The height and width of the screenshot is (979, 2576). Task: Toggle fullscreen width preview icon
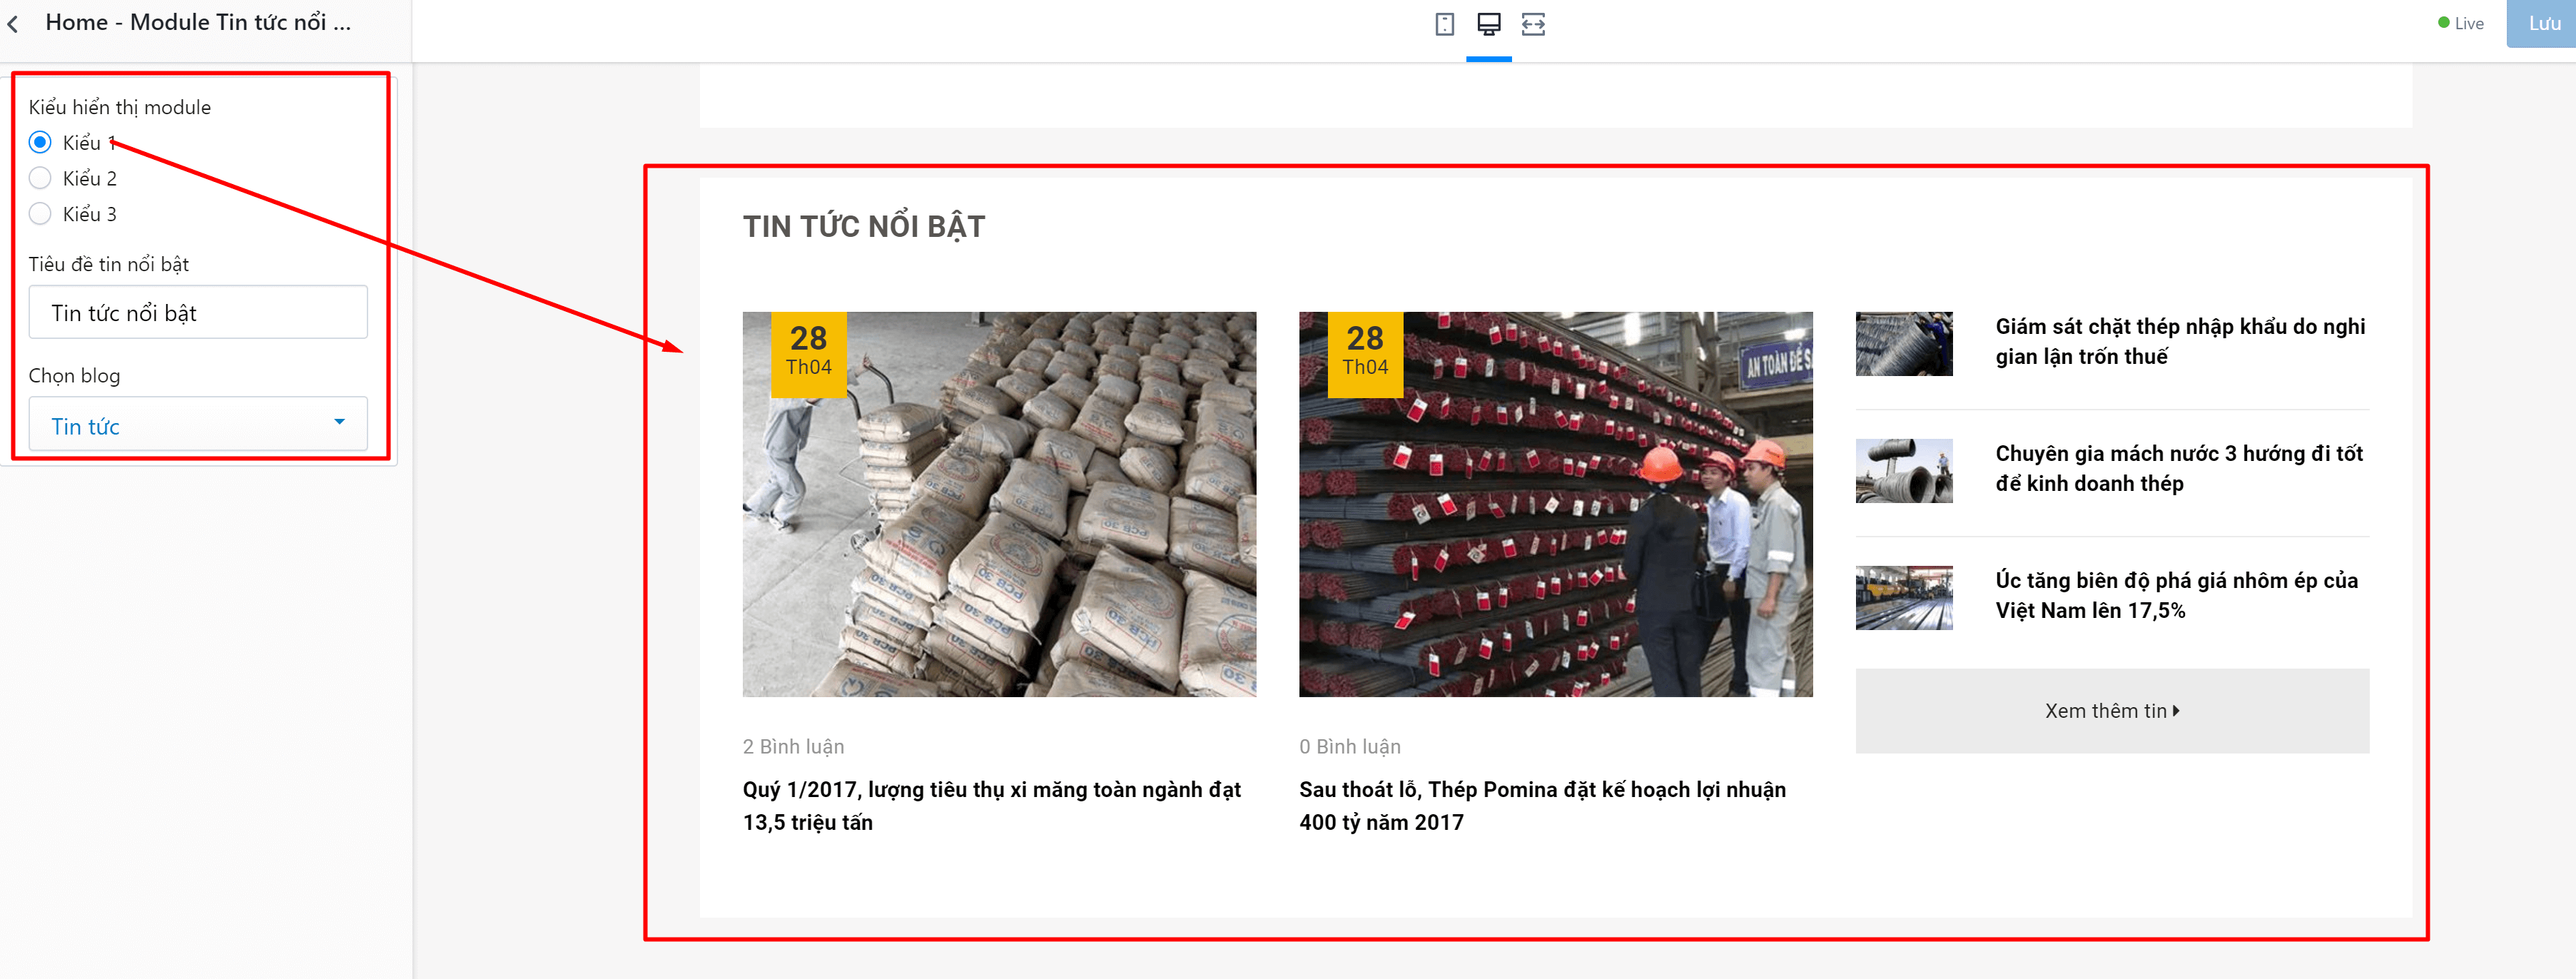coord(1533,24)
